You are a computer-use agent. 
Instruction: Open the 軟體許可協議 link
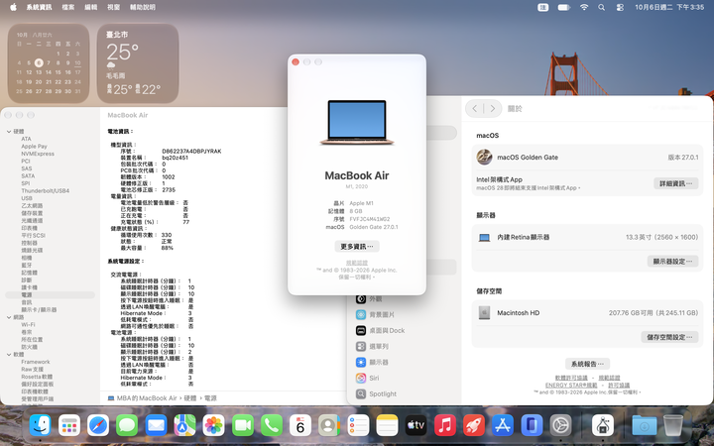pos(571,378)
